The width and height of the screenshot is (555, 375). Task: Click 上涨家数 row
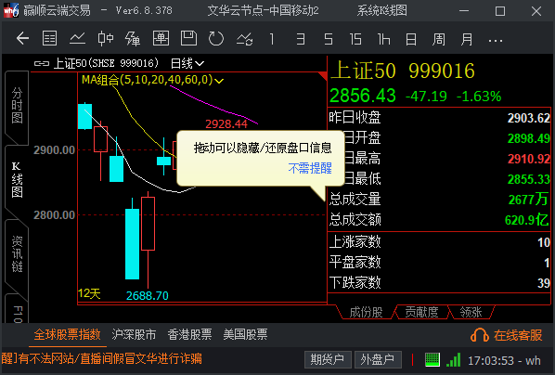pyautogui.click(x=439, y=242)
